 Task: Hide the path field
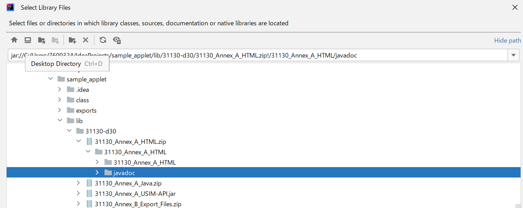(507, 41)
